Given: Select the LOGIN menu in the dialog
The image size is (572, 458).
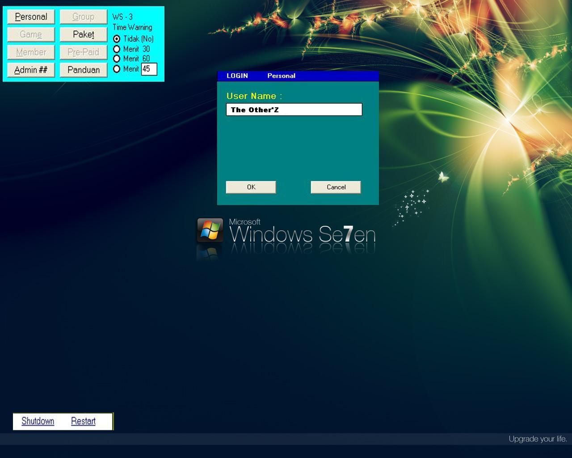Looking at the screenshot, I should click(x=237, y=76).
